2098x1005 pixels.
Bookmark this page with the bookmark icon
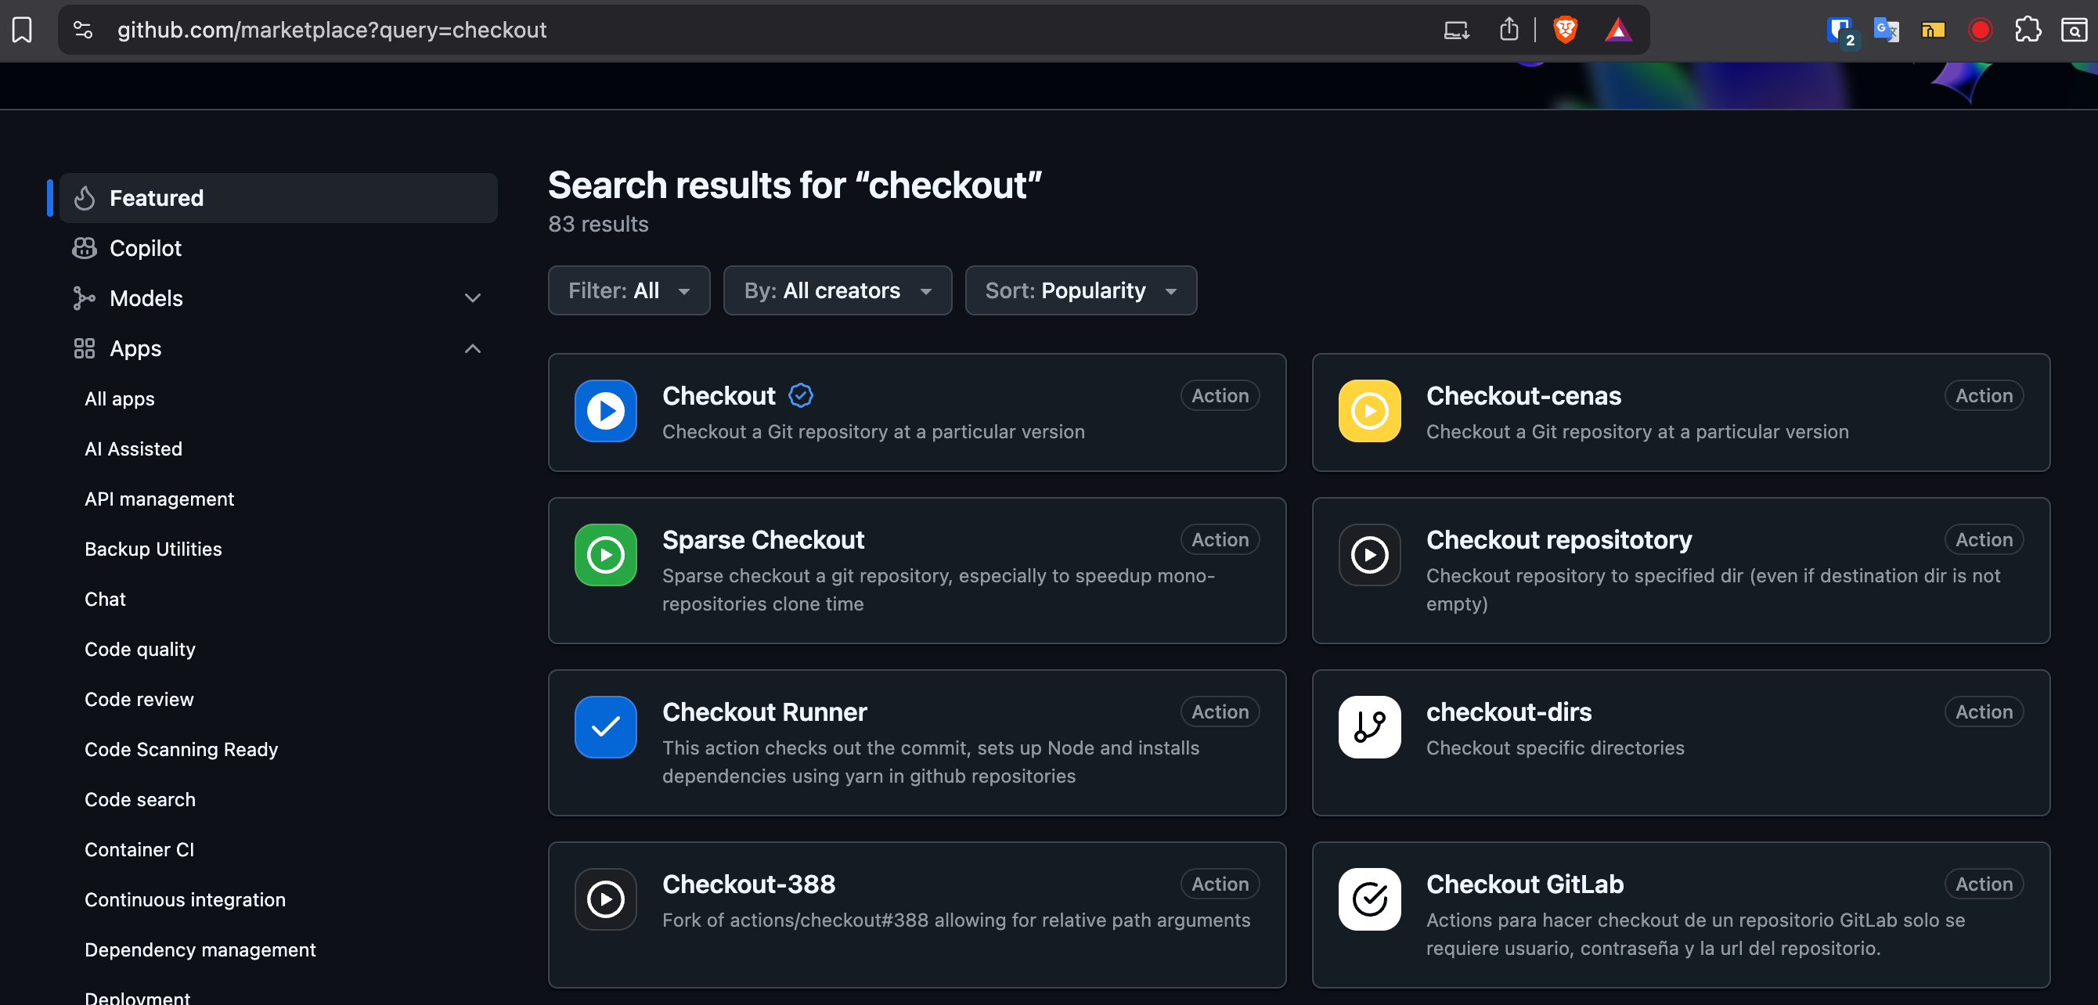[x=22, y=30]
